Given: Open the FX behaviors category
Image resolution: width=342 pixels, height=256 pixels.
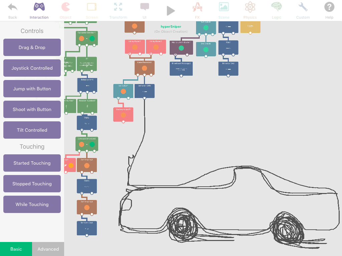Looking at the screenshot, I should pos(197,10).
